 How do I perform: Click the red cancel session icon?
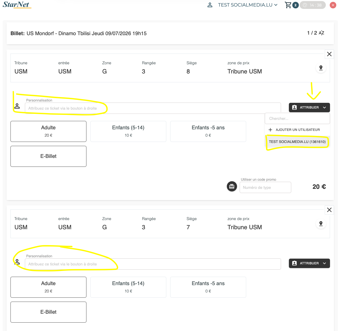pyautogui.click(x=333, y=5)
